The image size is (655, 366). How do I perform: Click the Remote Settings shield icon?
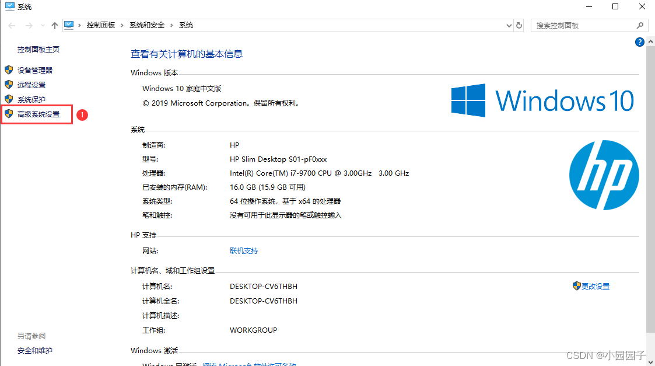(9, 85)
